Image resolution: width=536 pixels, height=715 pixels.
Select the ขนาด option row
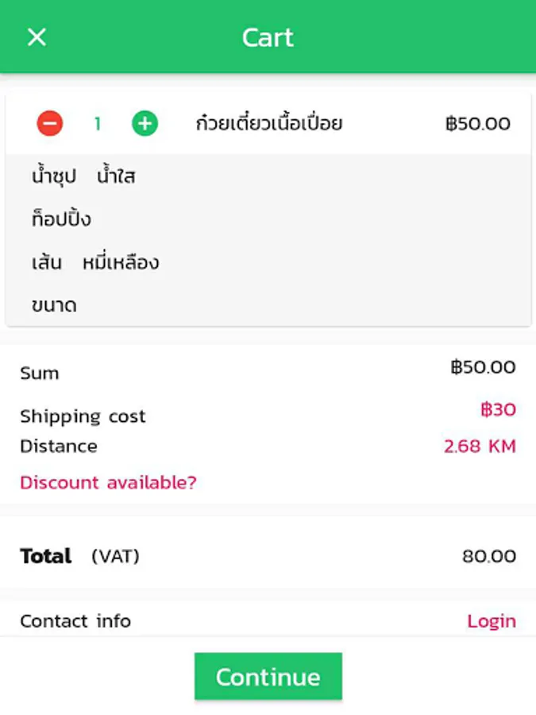coord(268,304)
